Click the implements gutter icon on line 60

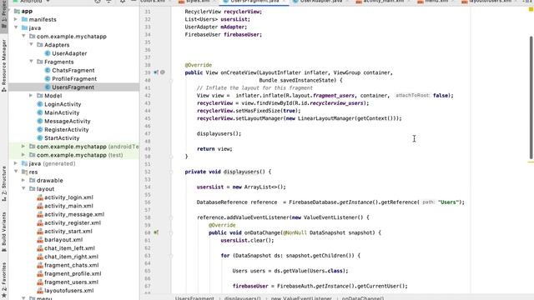pos(156,232)
